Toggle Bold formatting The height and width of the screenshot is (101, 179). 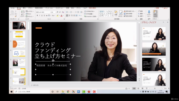coord(37,15)
